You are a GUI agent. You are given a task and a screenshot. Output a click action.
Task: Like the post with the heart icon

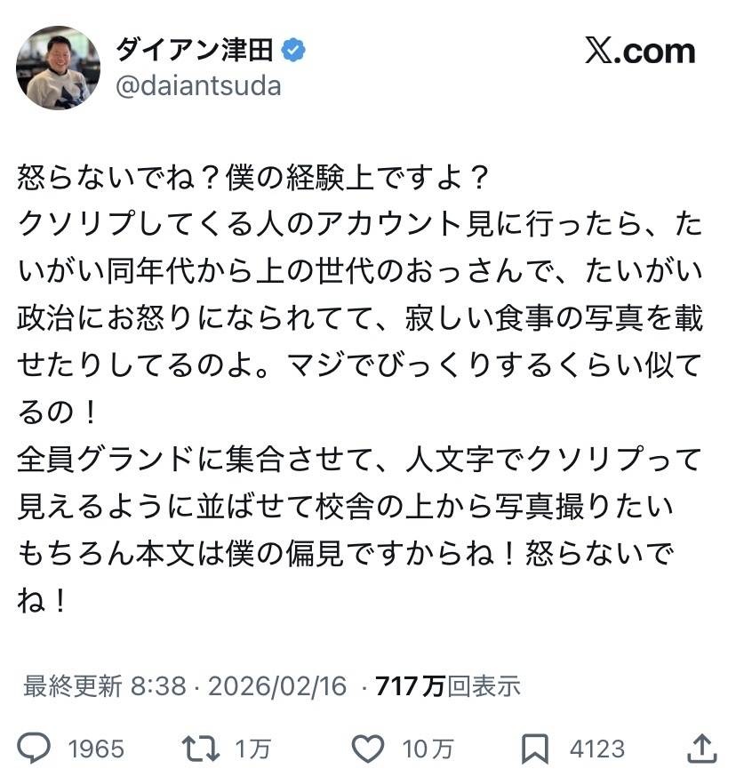pos(368,749)
